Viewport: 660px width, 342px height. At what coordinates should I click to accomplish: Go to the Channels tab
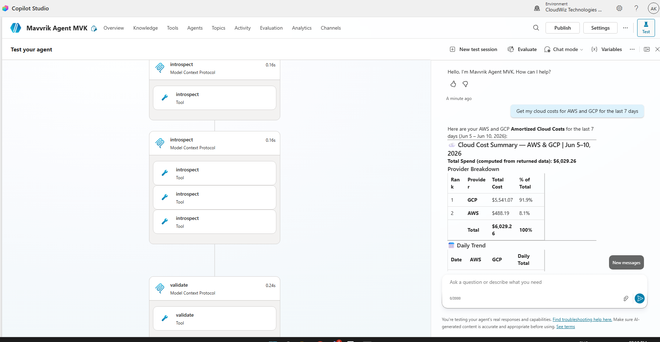coord(331,28)
